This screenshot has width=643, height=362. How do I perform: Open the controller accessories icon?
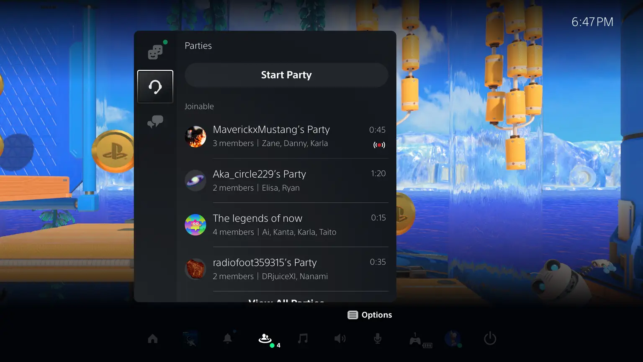(x=416, y=339)
